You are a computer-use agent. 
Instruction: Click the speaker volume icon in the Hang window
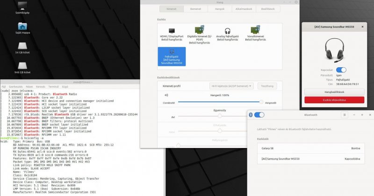(x=166, y=95)
